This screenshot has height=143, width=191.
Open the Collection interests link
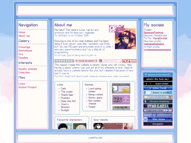coord(24,72)
